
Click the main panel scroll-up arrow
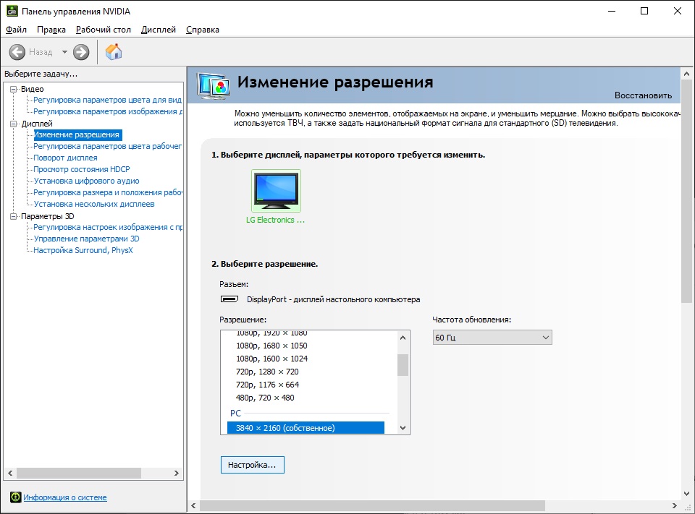(x=686, y=74)
